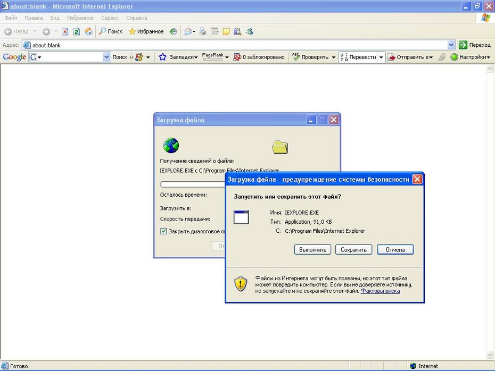Click the Сохранить (Save) button
The height and width of the screenshot is (371, 495).
click(x=353, y=250)
